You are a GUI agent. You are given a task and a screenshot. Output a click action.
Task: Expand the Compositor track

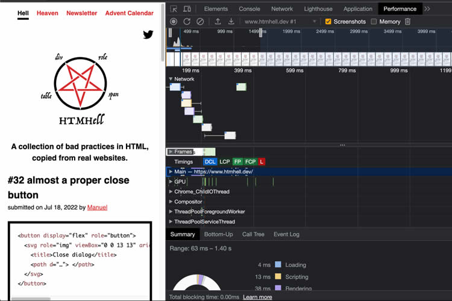(171, 202)
